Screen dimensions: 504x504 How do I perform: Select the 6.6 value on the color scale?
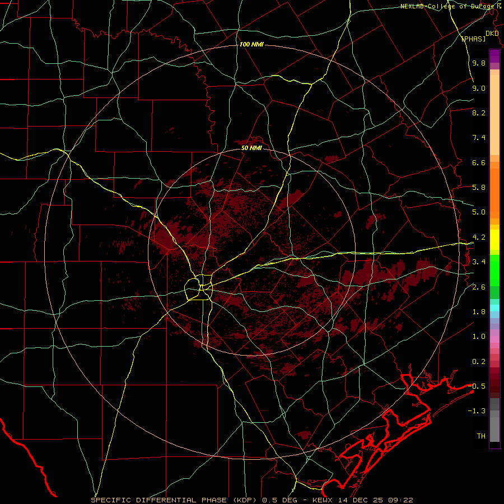479,162
